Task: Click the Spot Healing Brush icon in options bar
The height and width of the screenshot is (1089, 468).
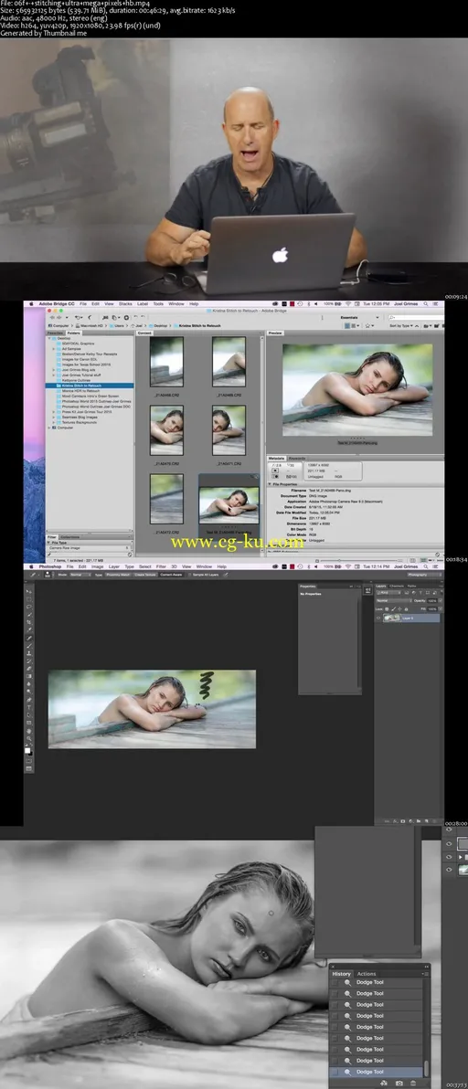Action: [33, 575]
